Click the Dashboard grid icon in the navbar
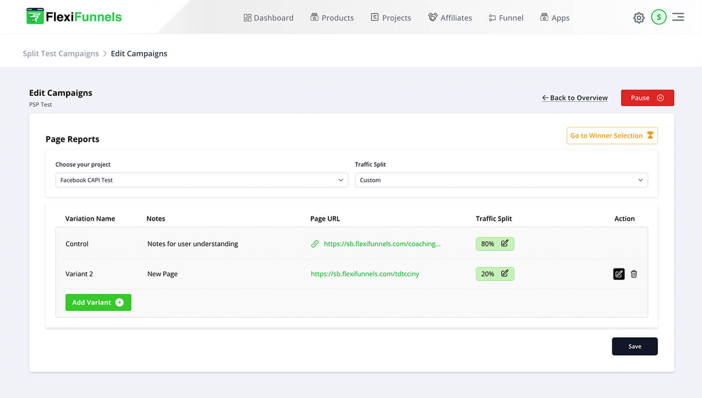The image size is (702, 398). 247,17
